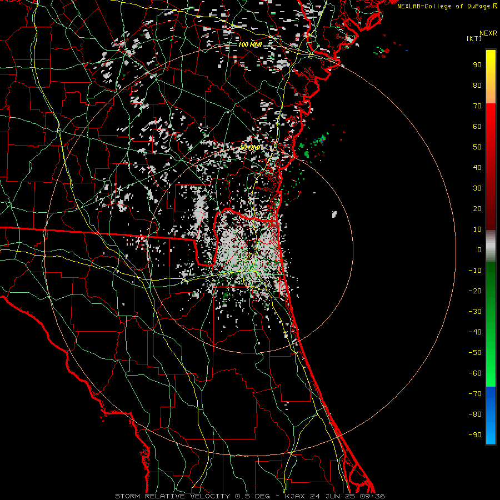Select the -60 value on velocity scale
Screen dimensions: 500x500
[x=475, y=373]
